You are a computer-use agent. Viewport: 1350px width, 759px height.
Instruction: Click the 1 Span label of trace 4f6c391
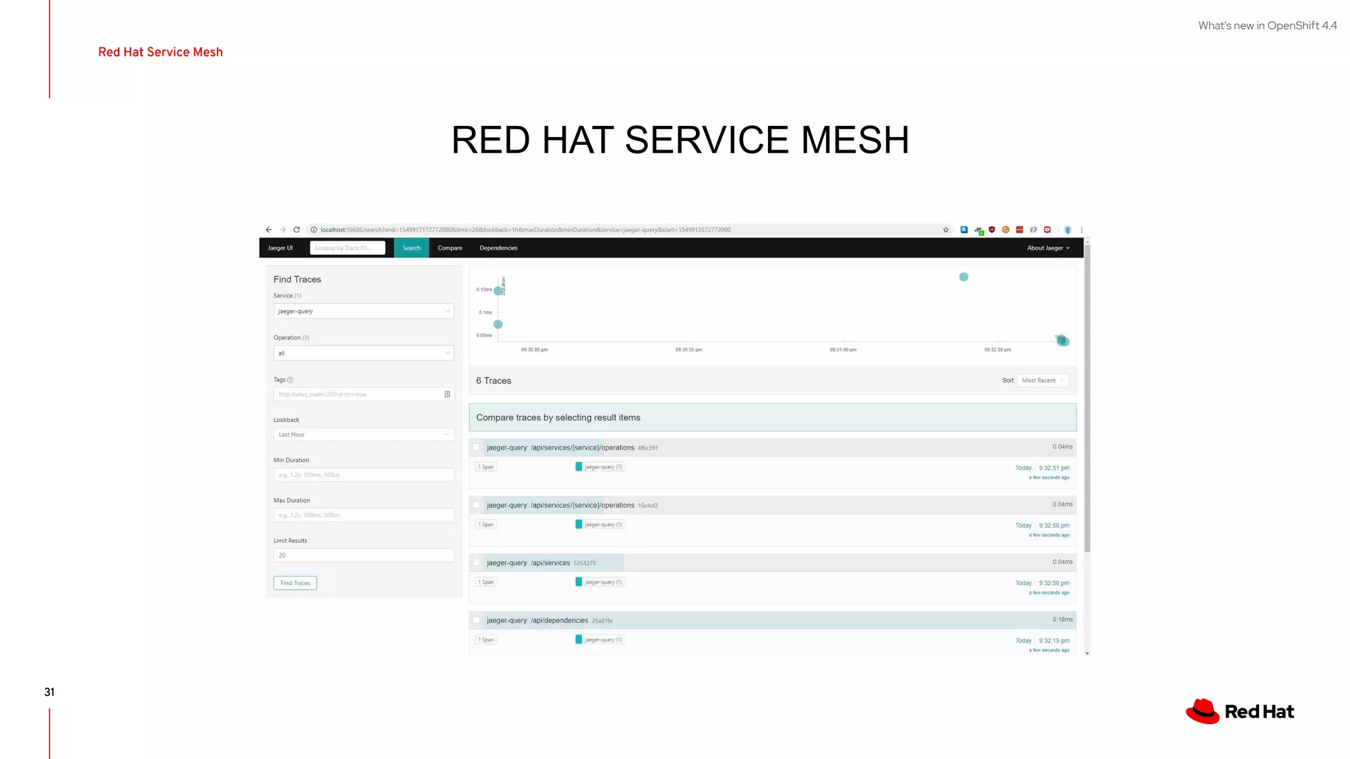486,467
